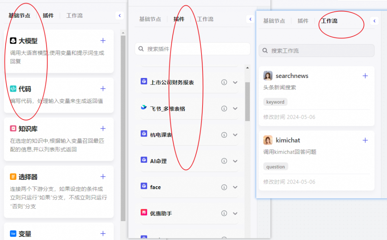Select the face plugin icon
Viewport: 387px width, 240px height.
point(144,187)
